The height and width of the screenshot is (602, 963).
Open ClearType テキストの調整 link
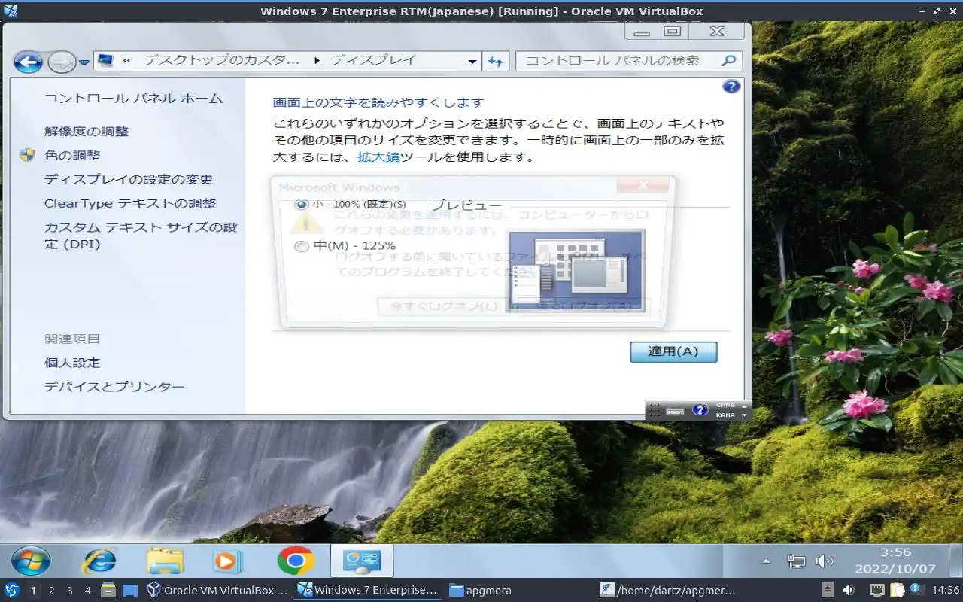130,204
